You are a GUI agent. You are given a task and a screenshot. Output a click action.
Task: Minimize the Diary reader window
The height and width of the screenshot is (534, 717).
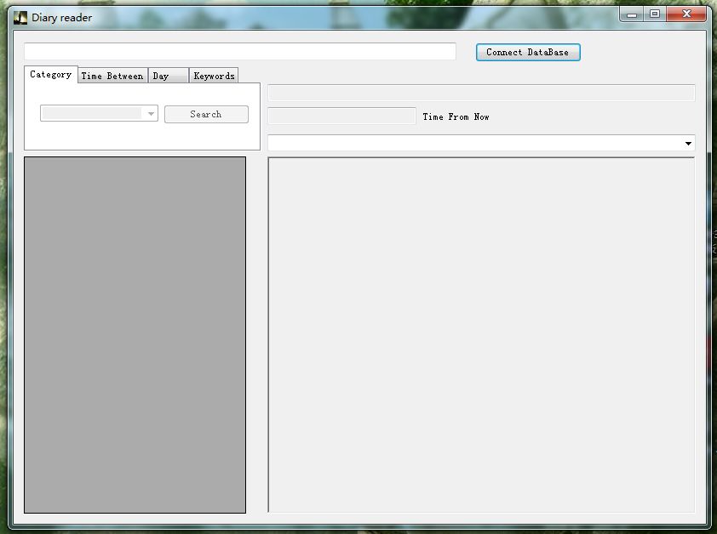[x=632, y=14]
